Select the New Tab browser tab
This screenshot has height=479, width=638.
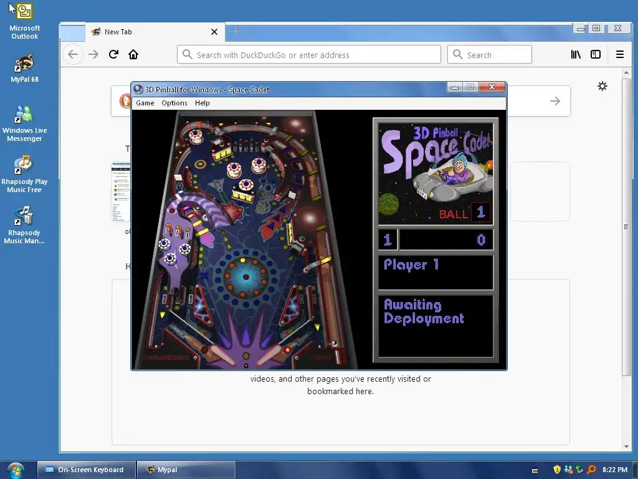coord(155,32)
